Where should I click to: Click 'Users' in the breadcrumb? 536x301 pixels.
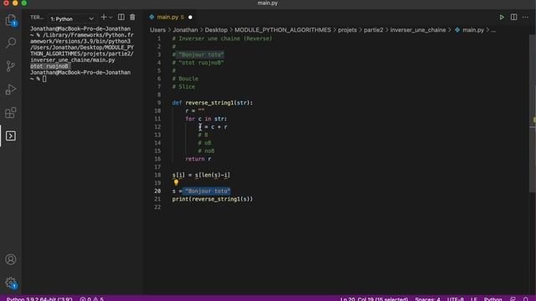tap(157, 30)
